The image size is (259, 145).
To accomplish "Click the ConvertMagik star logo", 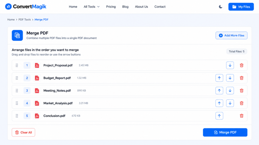I will coord(8,7).
